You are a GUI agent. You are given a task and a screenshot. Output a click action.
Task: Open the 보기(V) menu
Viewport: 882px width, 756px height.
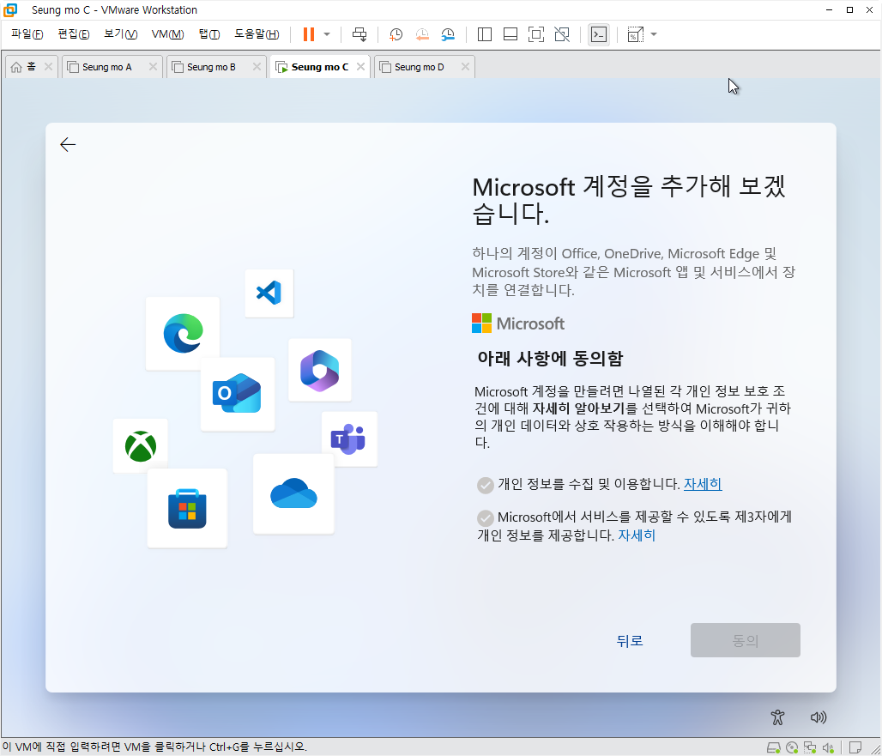120,34
